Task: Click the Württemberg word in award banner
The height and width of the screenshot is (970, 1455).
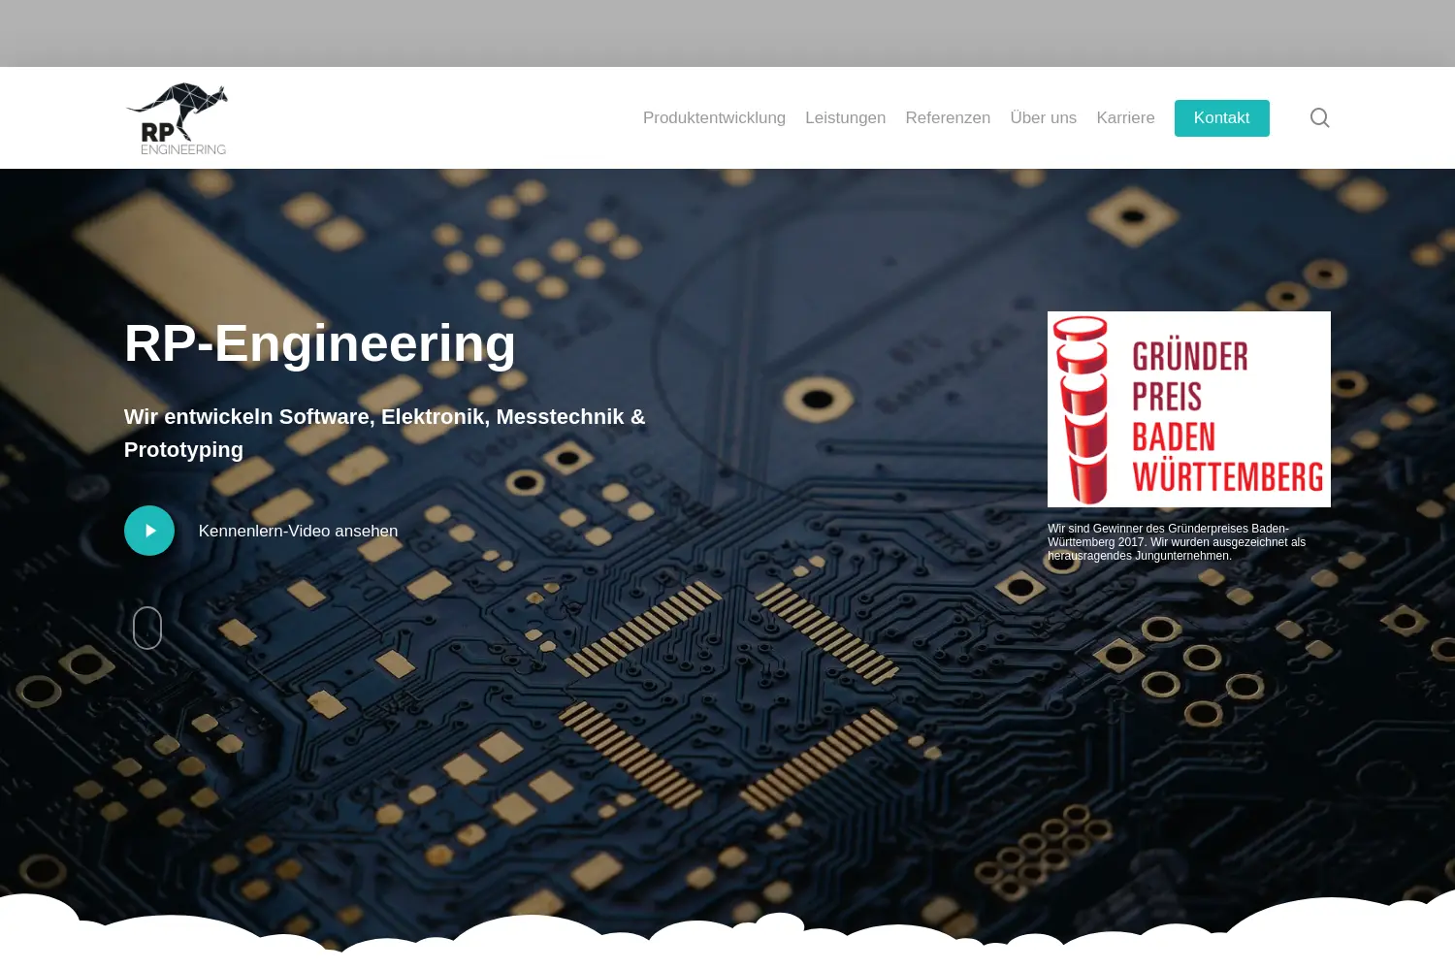Action: pyautogui.click(x=1227, y=477)
